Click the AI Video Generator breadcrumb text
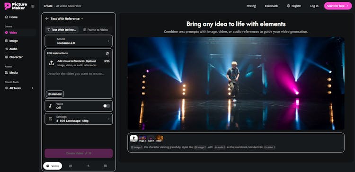Viewport: 355px width, 172px height. (x=69, y=6)
